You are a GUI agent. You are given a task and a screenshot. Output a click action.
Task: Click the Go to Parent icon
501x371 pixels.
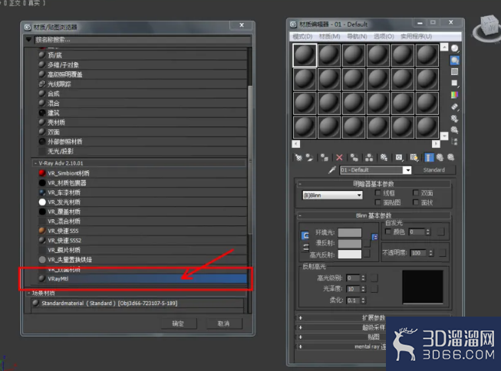click(440, 157)
